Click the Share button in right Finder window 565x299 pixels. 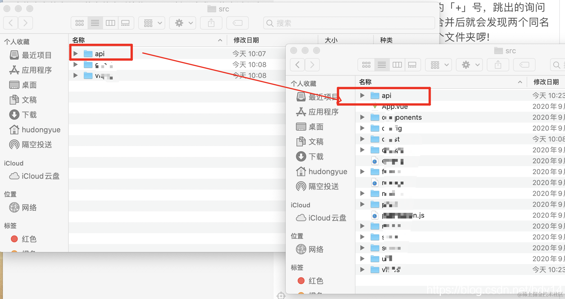[498, 65]
